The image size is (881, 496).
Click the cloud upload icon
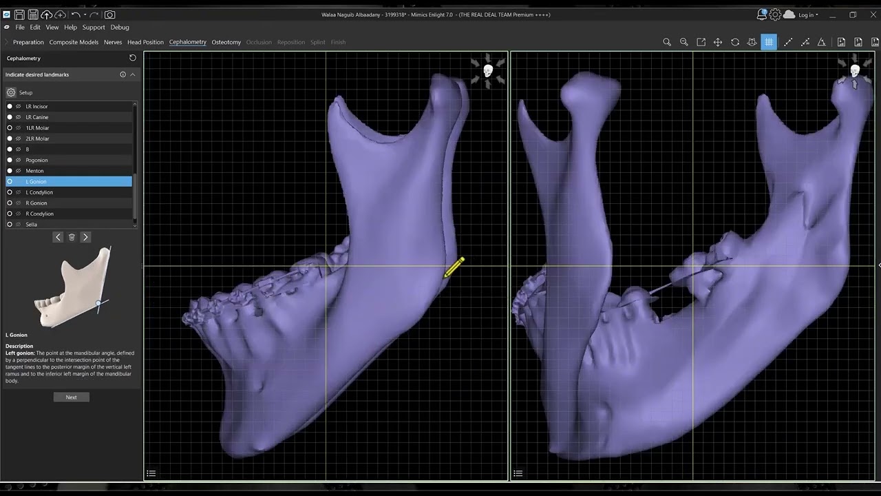46,14
